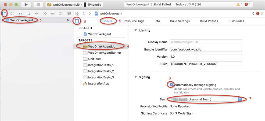Viewport: 265px width, 121px height.
Task: Click the Run play button
Action: [26, 5]
